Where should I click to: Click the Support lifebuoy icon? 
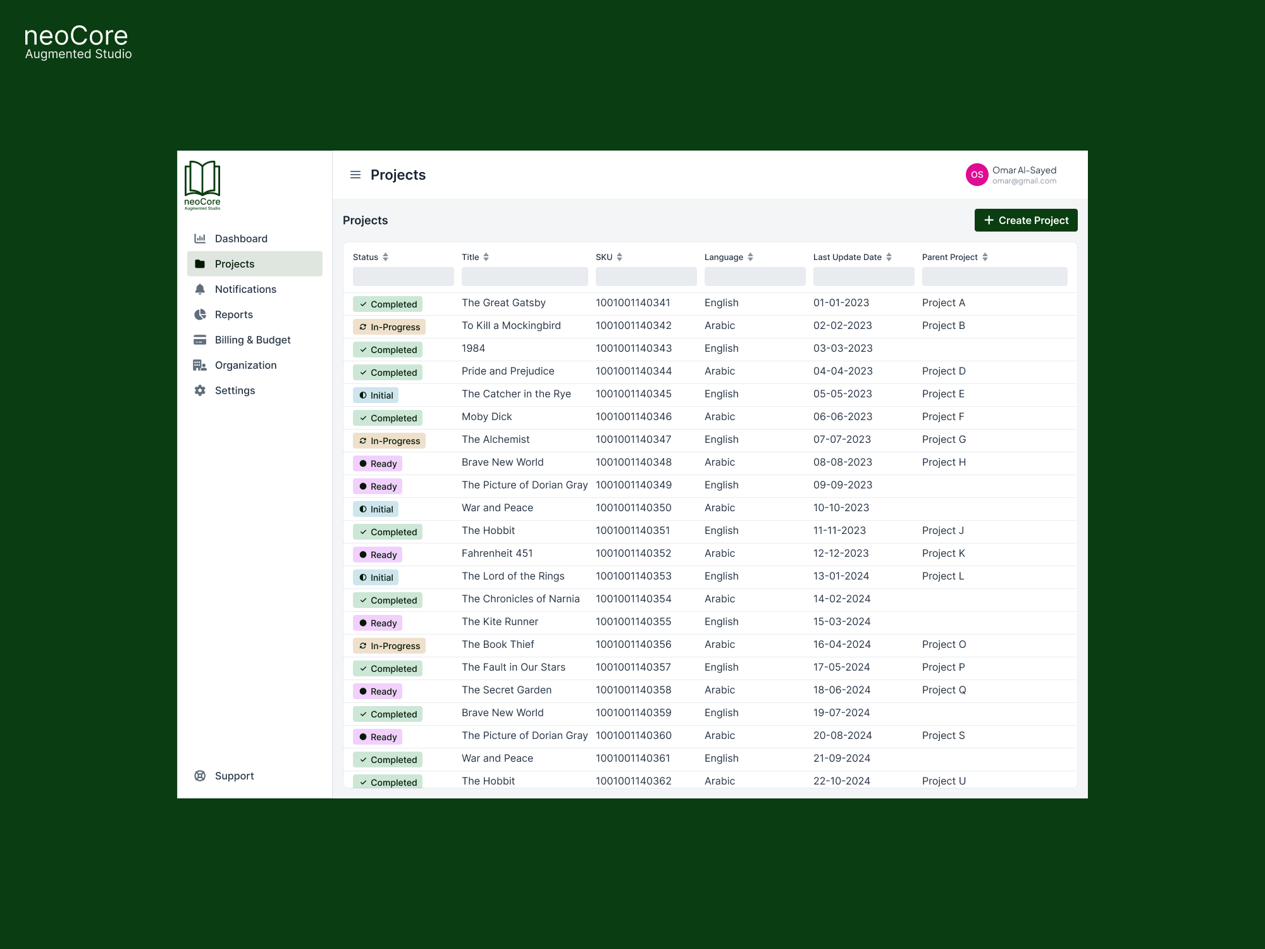coord(200,776)
